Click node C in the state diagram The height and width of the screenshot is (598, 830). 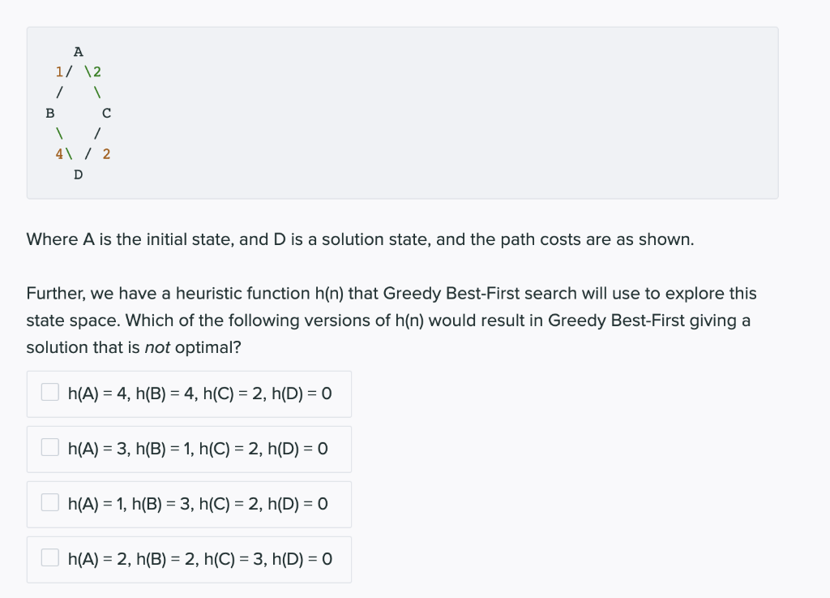pos(105,113)
